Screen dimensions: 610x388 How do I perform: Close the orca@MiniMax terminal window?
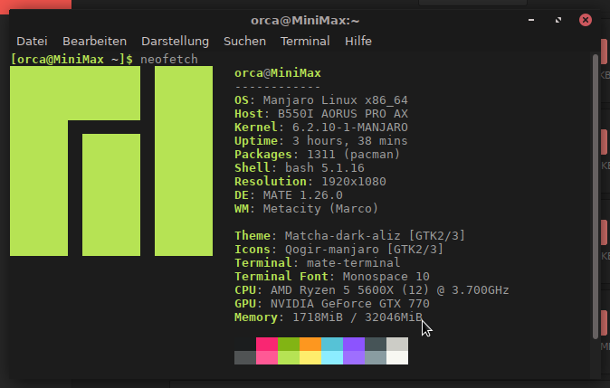pos(585,20)
